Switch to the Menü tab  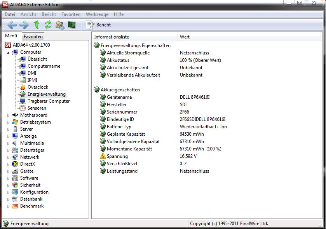tap(11, 36)
